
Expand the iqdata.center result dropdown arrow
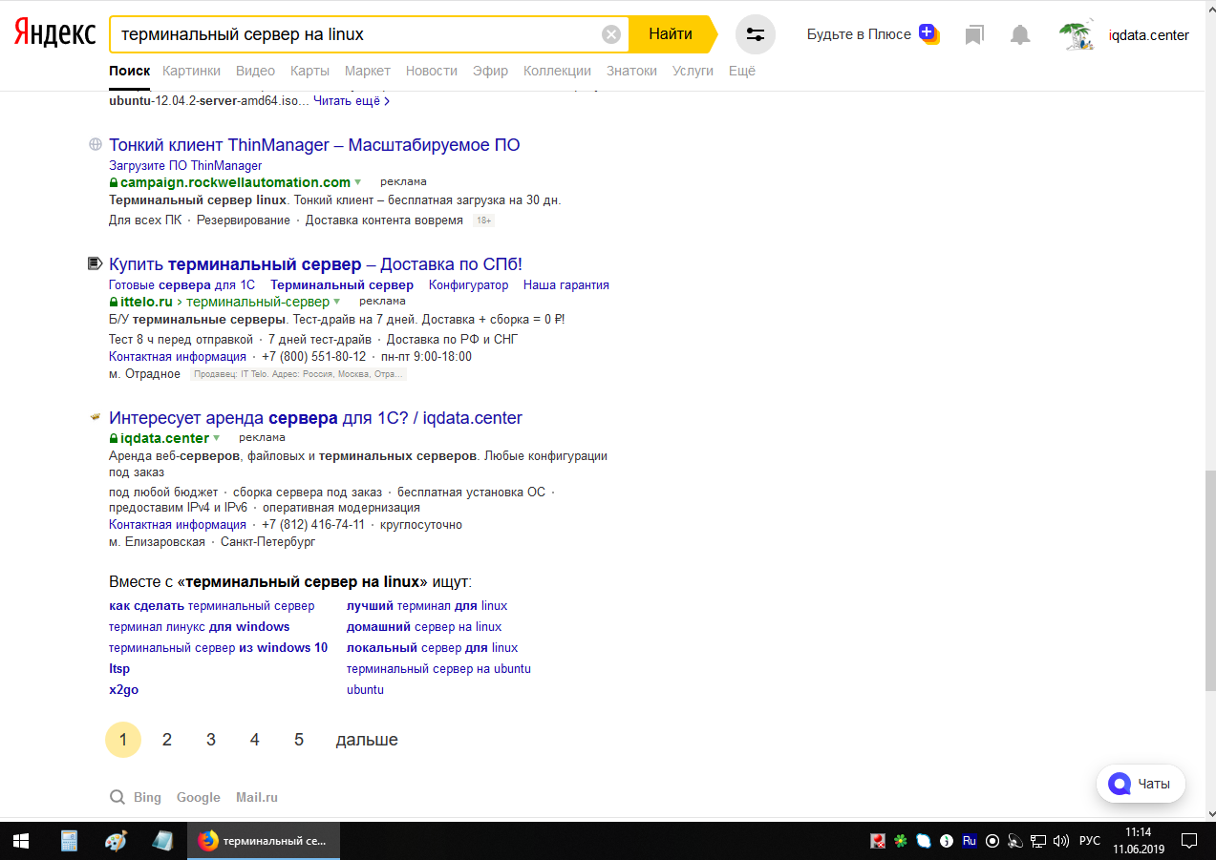coord(217,438)
